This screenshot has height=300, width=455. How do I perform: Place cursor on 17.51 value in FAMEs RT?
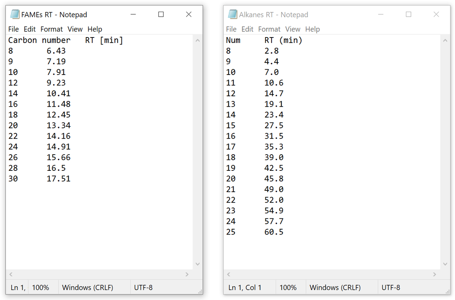point(58,179)
